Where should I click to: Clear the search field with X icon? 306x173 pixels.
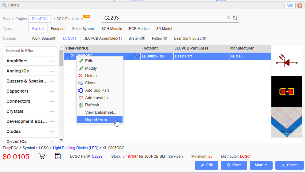228,18
